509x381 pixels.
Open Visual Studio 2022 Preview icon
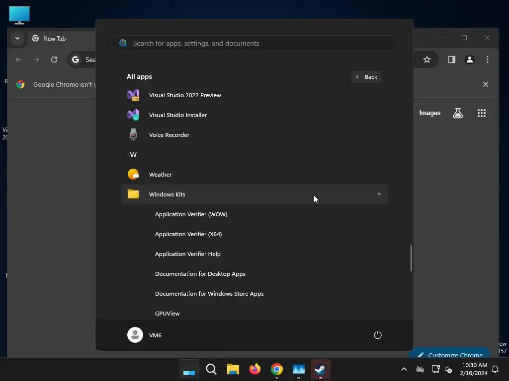[x=133, y=95]
